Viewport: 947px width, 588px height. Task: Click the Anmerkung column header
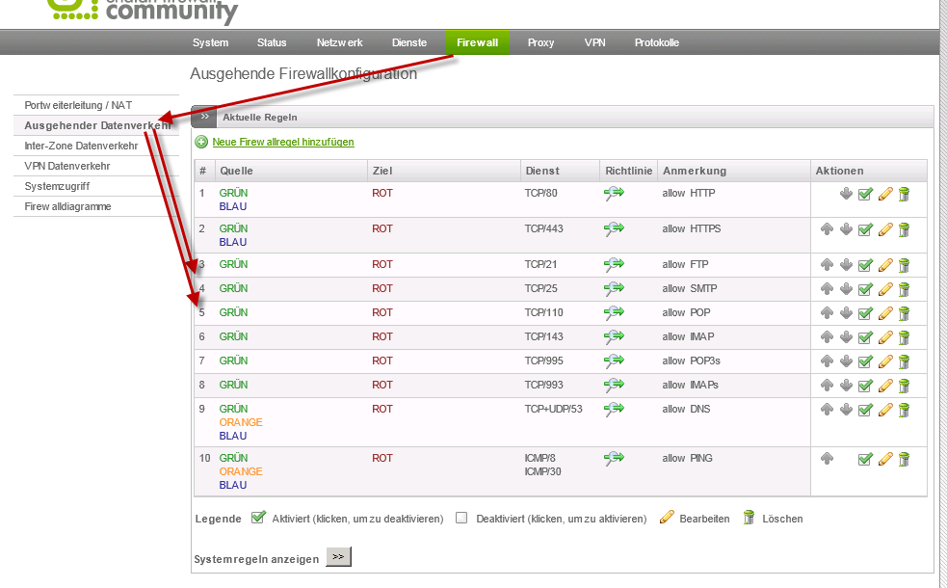[695, 171]
